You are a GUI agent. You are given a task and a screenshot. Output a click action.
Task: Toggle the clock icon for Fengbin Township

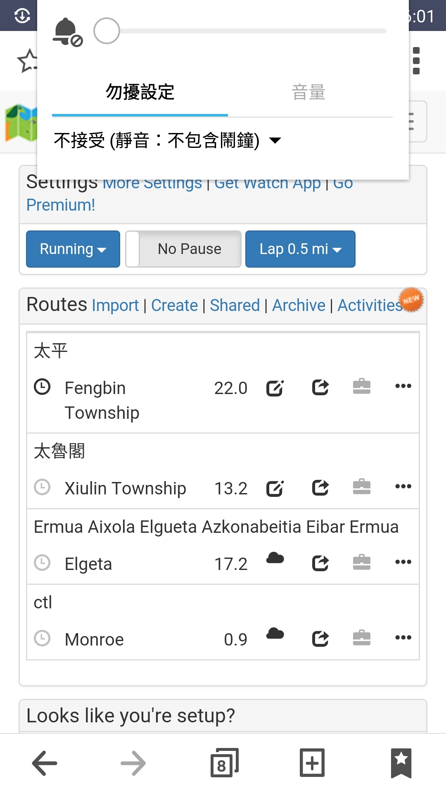42,387
